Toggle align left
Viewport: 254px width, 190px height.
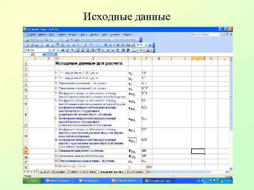(x=78, y=50)
